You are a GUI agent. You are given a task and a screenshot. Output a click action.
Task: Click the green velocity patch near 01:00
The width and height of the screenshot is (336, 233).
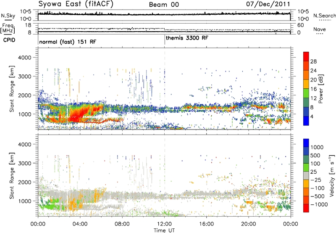pyautogui.click(x=50, y=207)
